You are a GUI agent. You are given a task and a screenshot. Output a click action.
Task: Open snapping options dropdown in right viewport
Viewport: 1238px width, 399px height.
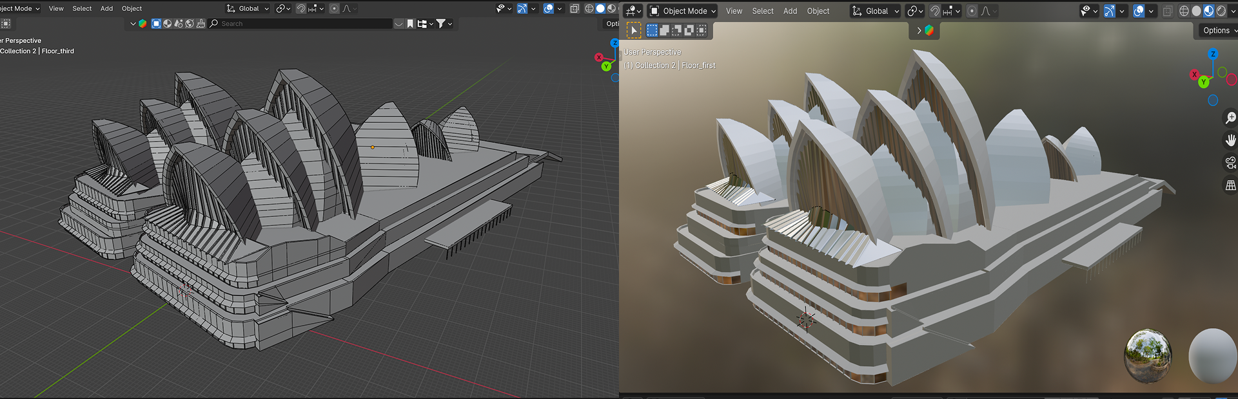pyautogui.click(x=952, y=11)
